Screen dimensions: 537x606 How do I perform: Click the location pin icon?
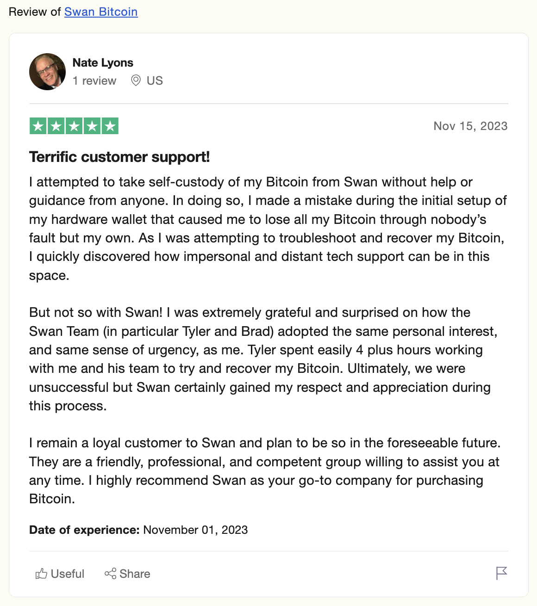[x=136, y=80]
